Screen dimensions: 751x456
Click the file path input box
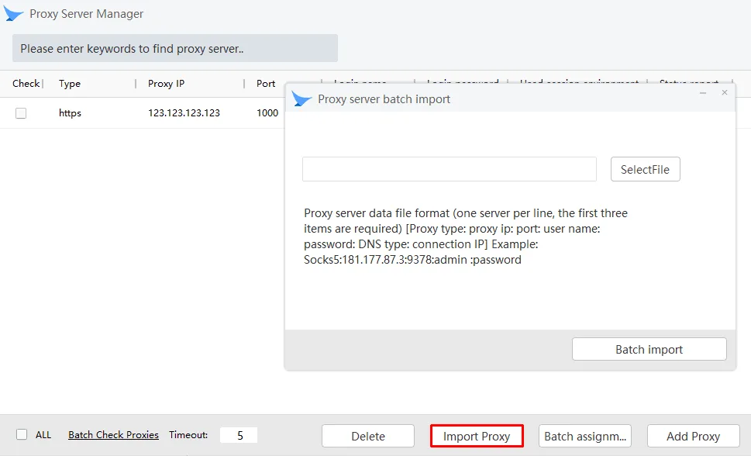tap(450, 169)
